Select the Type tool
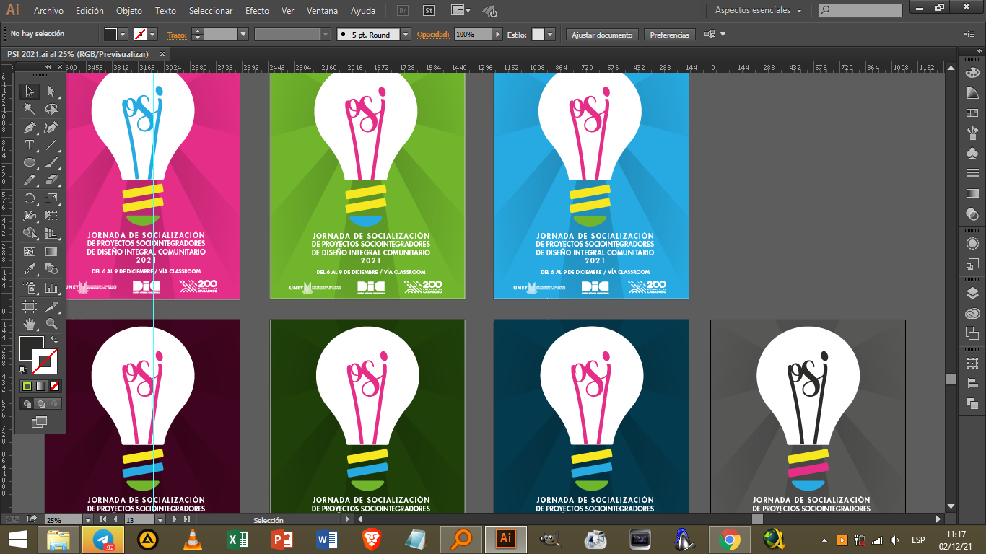Screen dimensions: 986x554 30,145
